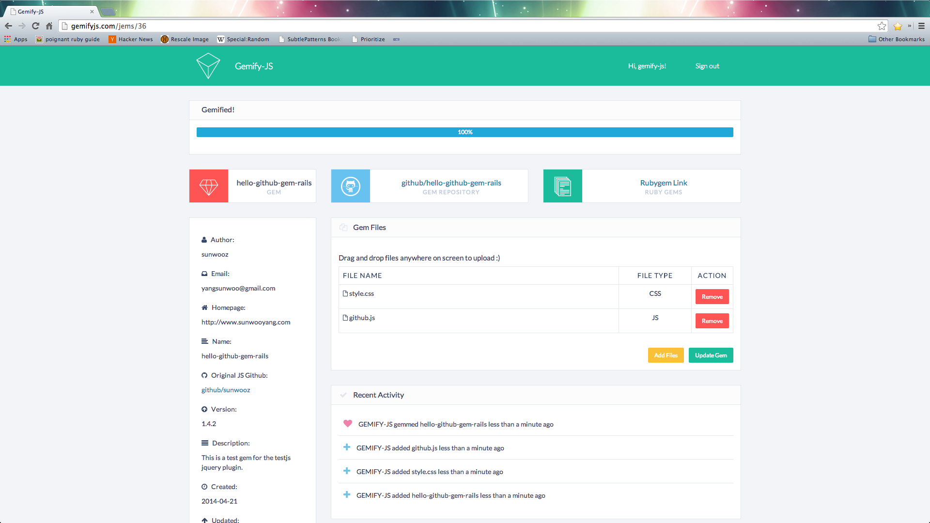Open github/hello-github-gem-rails repository link
The height and width of the screenshot is (523, 930).
pyautogui.click(x=451, y=183)
